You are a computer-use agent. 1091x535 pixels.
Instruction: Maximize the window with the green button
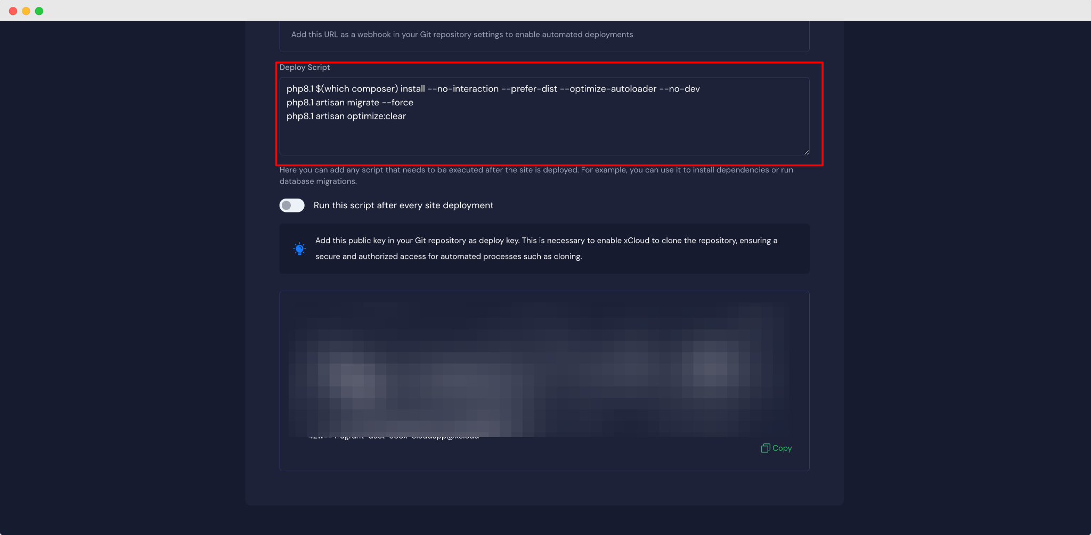(x=39, y=11)
